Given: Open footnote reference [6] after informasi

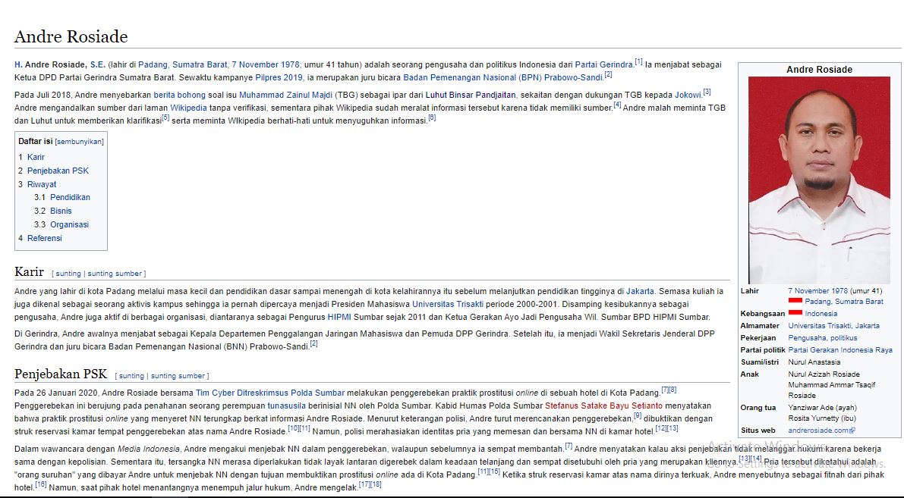Looking at the screenshot, I should pos(432,117).
